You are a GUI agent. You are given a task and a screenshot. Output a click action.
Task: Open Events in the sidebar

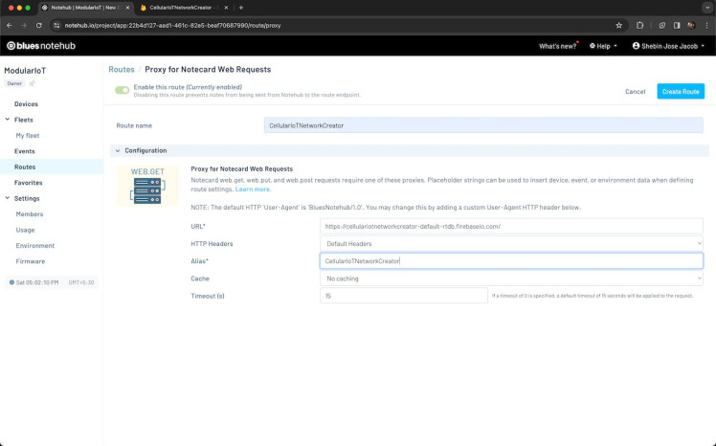click(25, 151)
